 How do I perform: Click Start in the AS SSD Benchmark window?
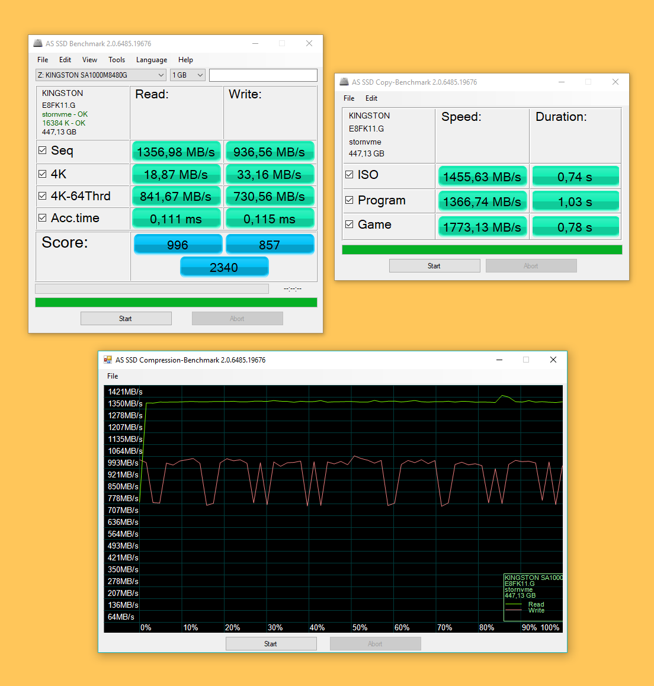126,319
